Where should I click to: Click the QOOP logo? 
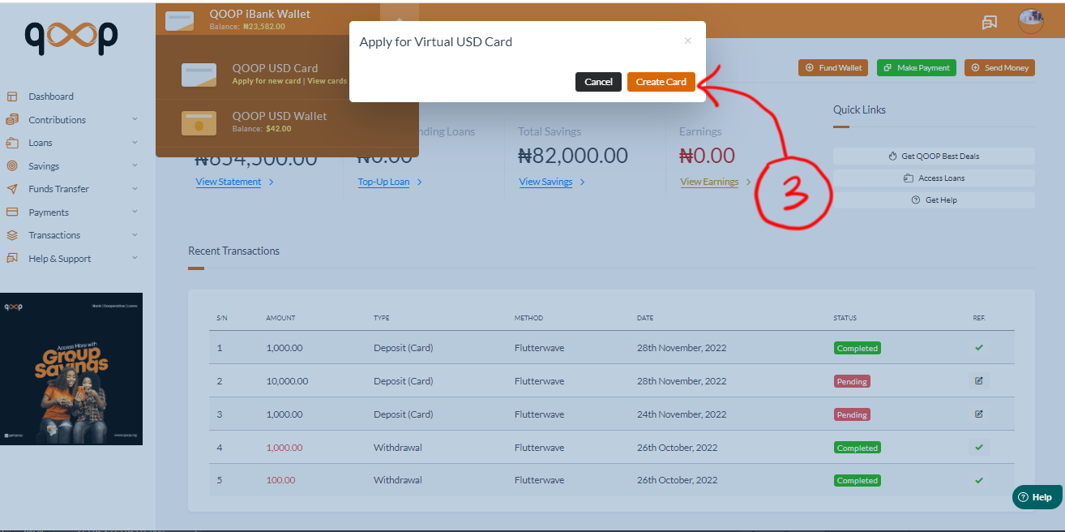(x=71, y=37)
